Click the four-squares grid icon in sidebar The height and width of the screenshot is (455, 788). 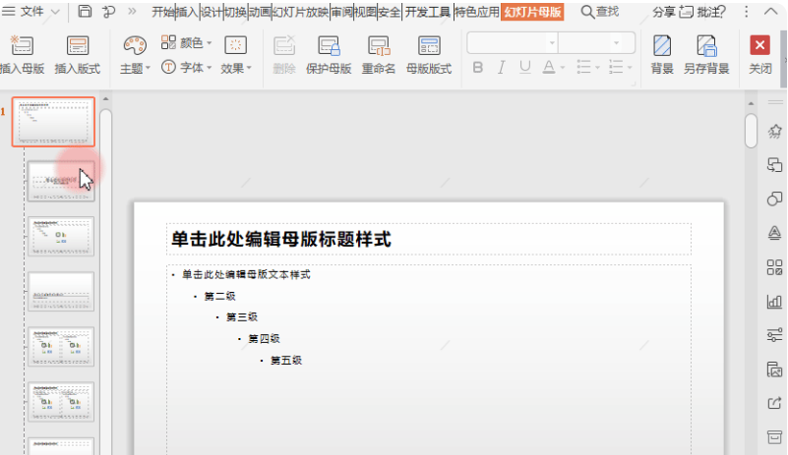[x=774, y=267]
